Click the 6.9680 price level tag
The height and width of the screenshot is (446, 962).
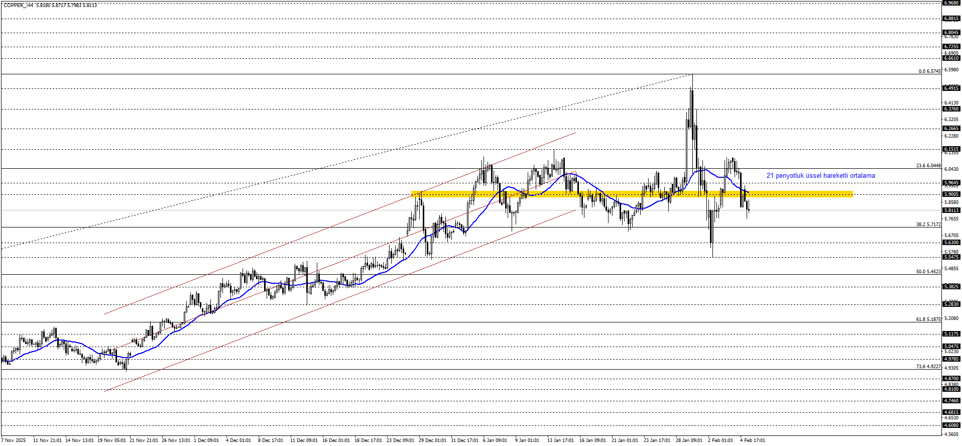[x=951, y=3]
